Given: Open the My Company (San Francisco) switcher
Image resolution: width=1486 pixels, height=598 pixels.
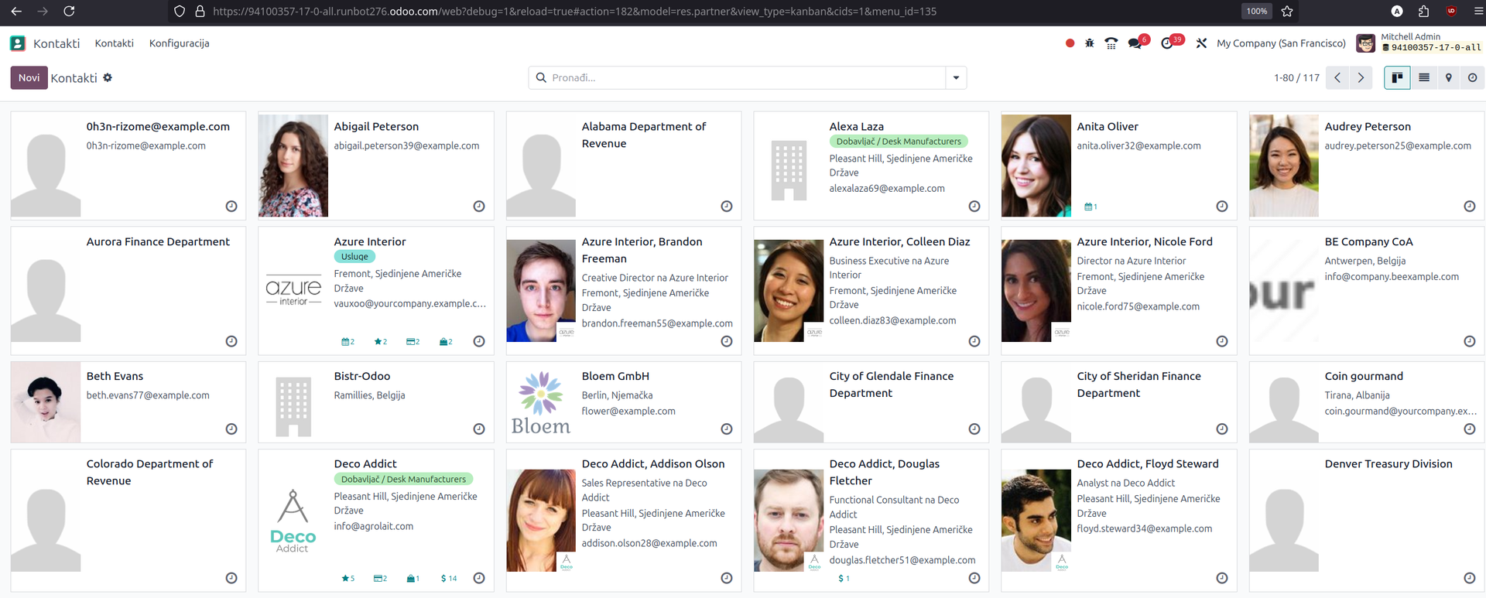Looking at the screenshot, I should click(x=1280, y=43).
